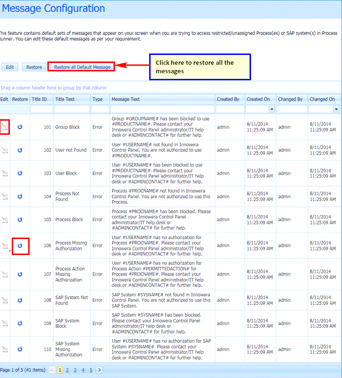The width and height of the screenshot is (342, 378).
Task: Click Message Text filter field
Action: (x=162, y=109)
